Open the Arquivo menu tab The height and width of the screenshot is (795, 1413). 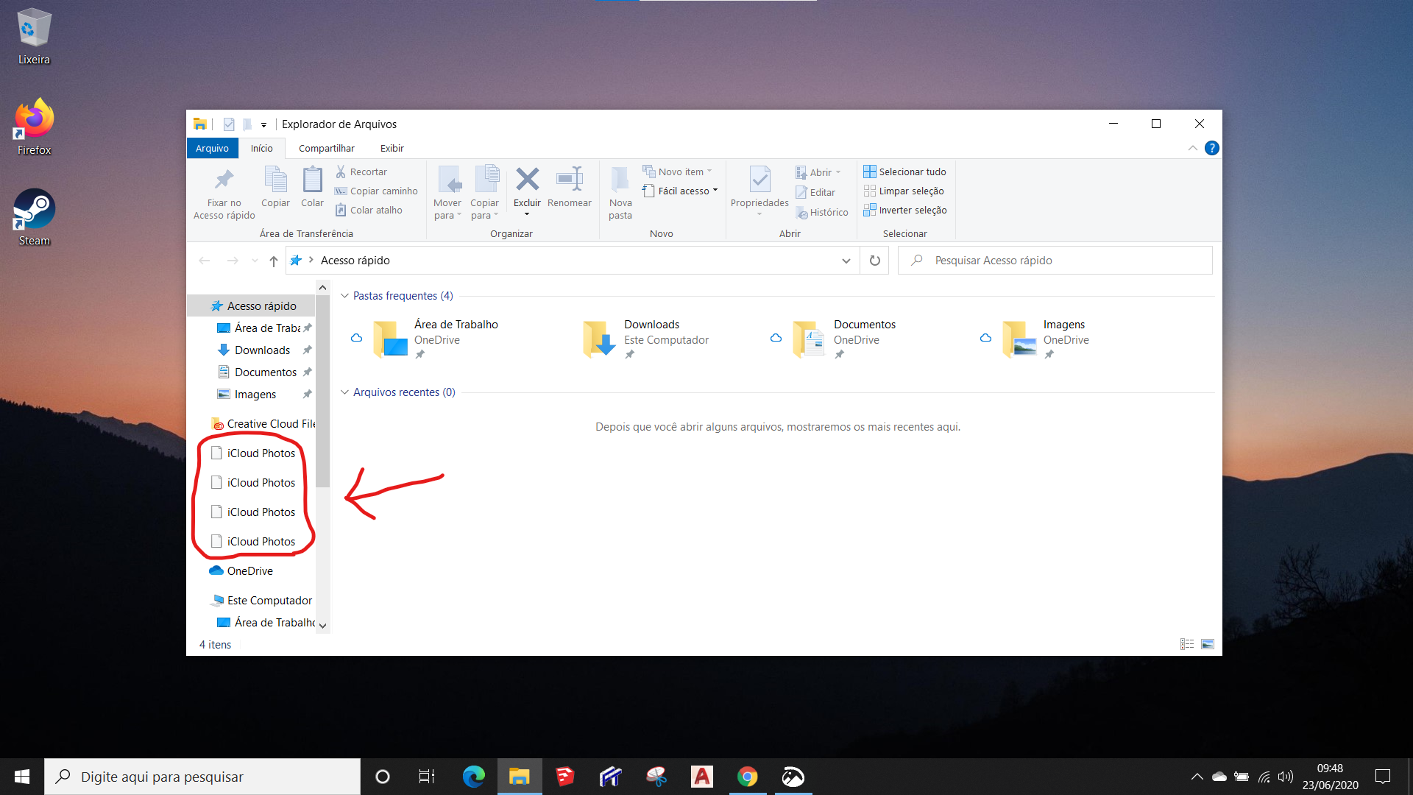click(x=212, y=148)
